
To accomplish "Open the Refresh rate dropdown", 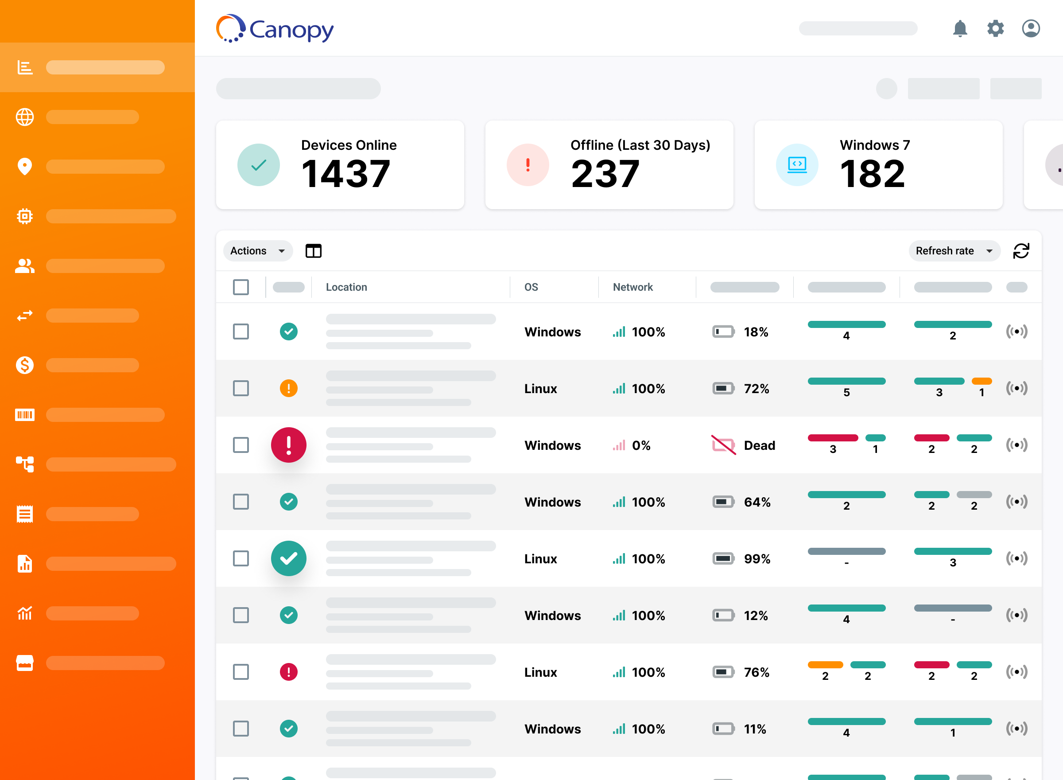I will pos(954,251).
